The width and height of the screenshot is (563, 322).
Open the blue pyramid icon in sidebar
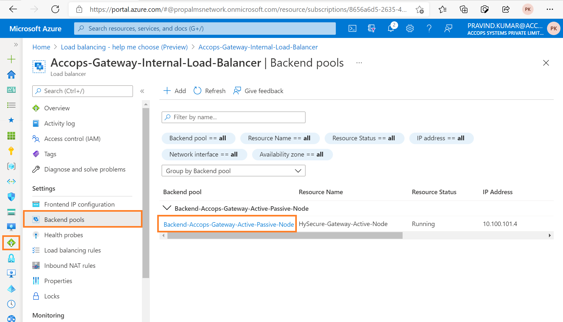[11, 289]
